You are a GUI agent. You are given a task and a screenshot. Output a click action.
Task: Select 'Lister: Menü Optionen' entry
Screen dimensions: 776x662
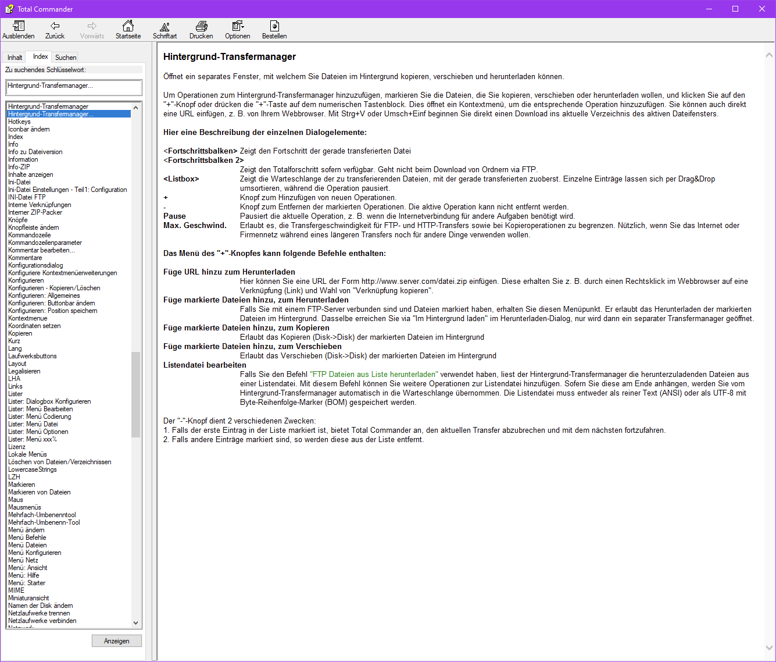[x=38, y=432]
